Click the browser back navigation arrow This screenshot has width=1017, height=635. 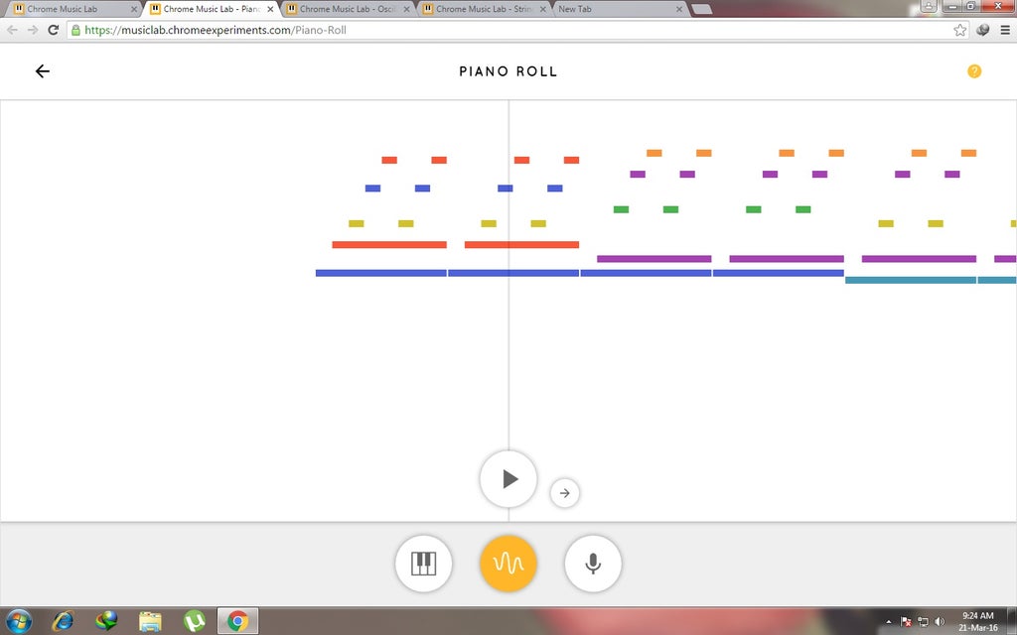[x=11, y=30]
